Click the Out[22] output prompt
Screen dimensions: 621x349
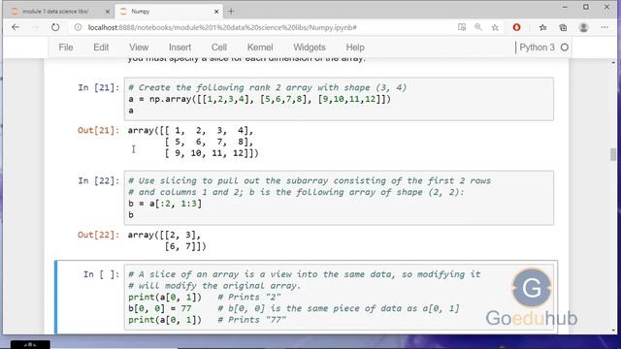pos(98,235)
